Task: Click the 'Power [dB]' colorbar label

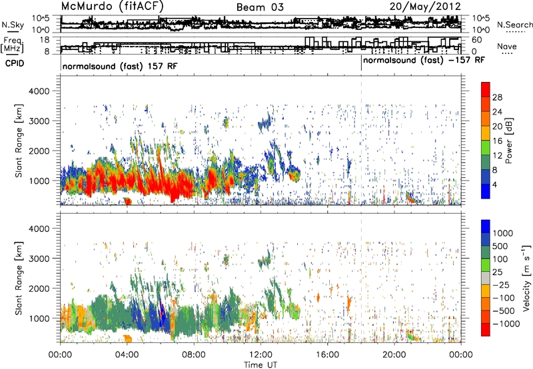Action: [x=509, y=141]
